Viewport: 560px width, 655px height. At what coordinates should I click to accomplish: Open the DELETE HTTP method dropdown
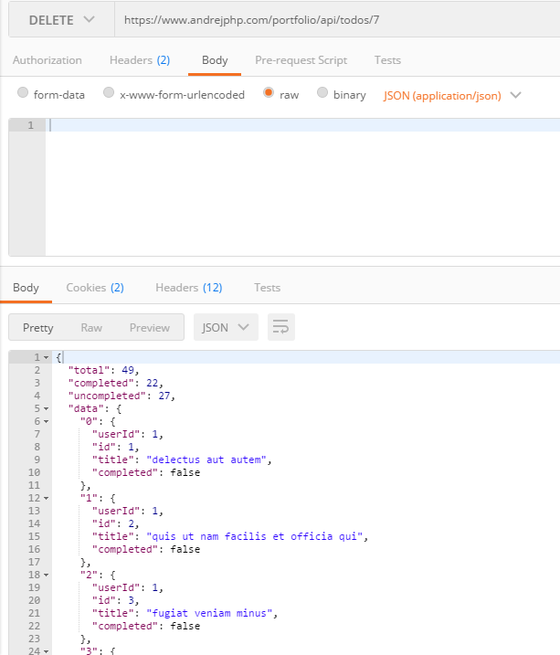coord(62,19)
